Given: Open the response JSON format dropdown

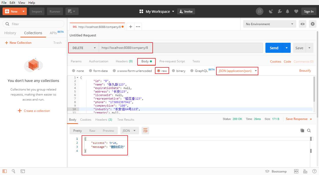Looking at the screenshot, I should point(129,130).
